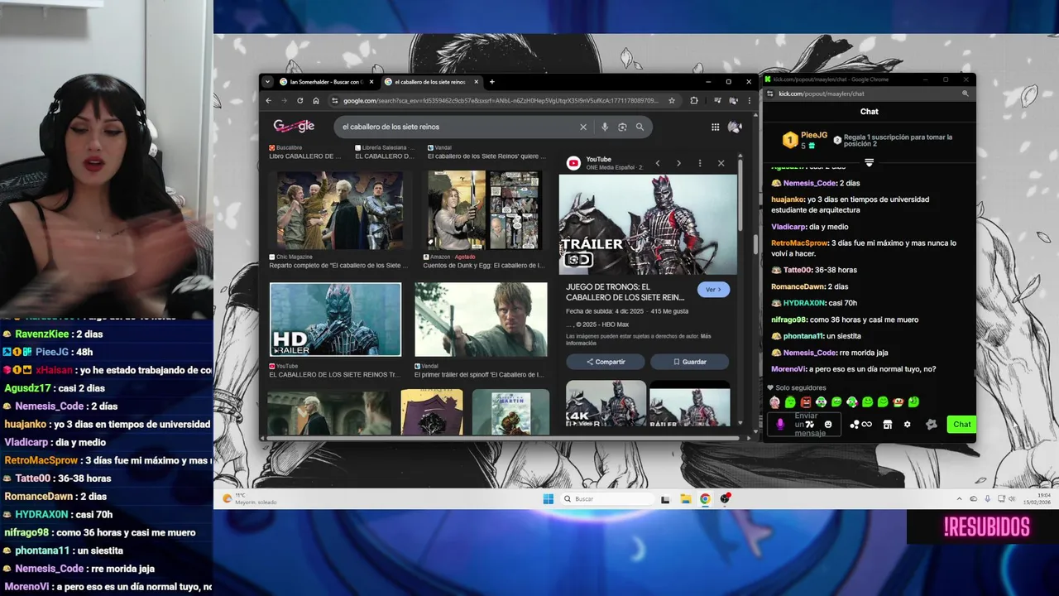This screenshot has width=1059, height=596.
Task: Click the Guardar button
Action: pos(689,362)
